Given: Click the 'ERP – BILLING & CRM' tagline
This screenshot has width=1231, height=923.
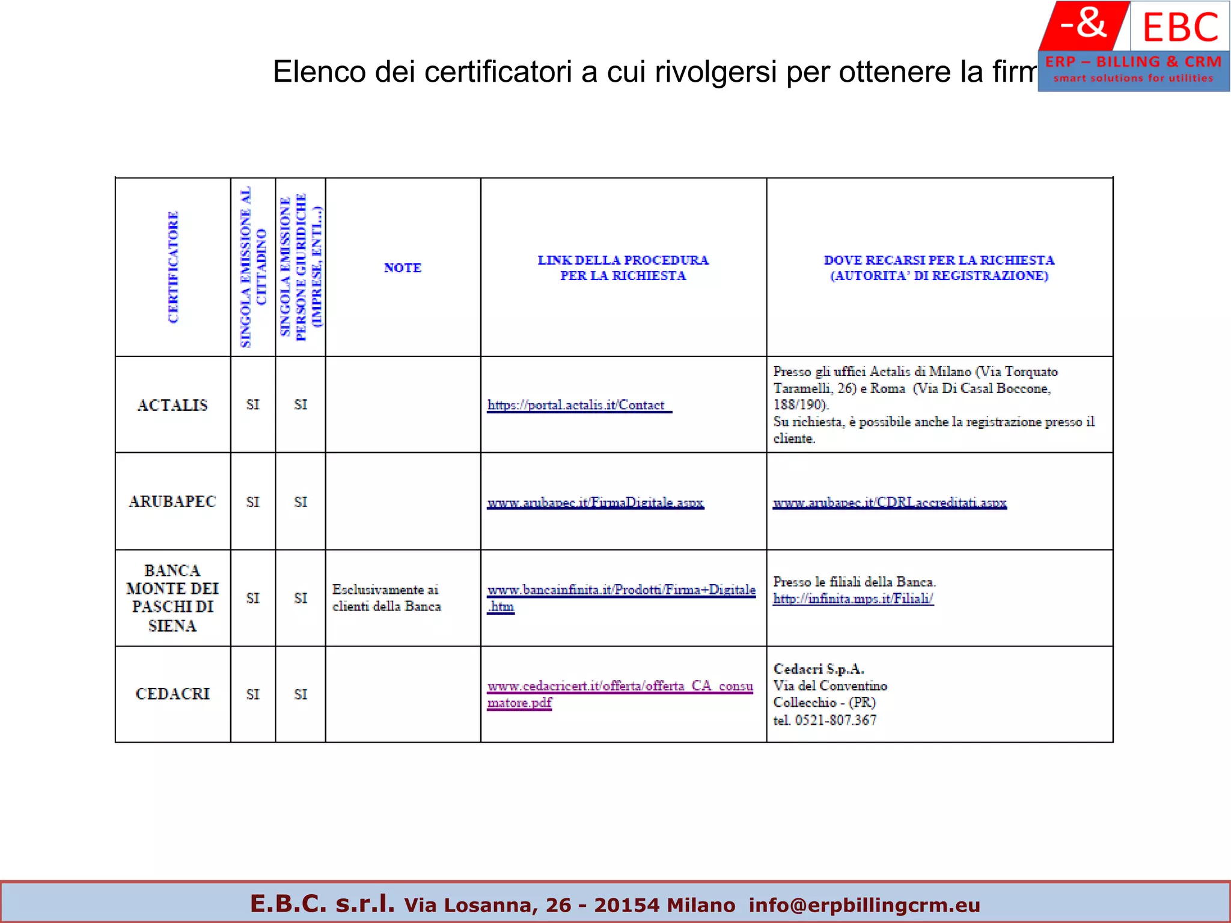Looking at the screenshot, I should 1134,62.
